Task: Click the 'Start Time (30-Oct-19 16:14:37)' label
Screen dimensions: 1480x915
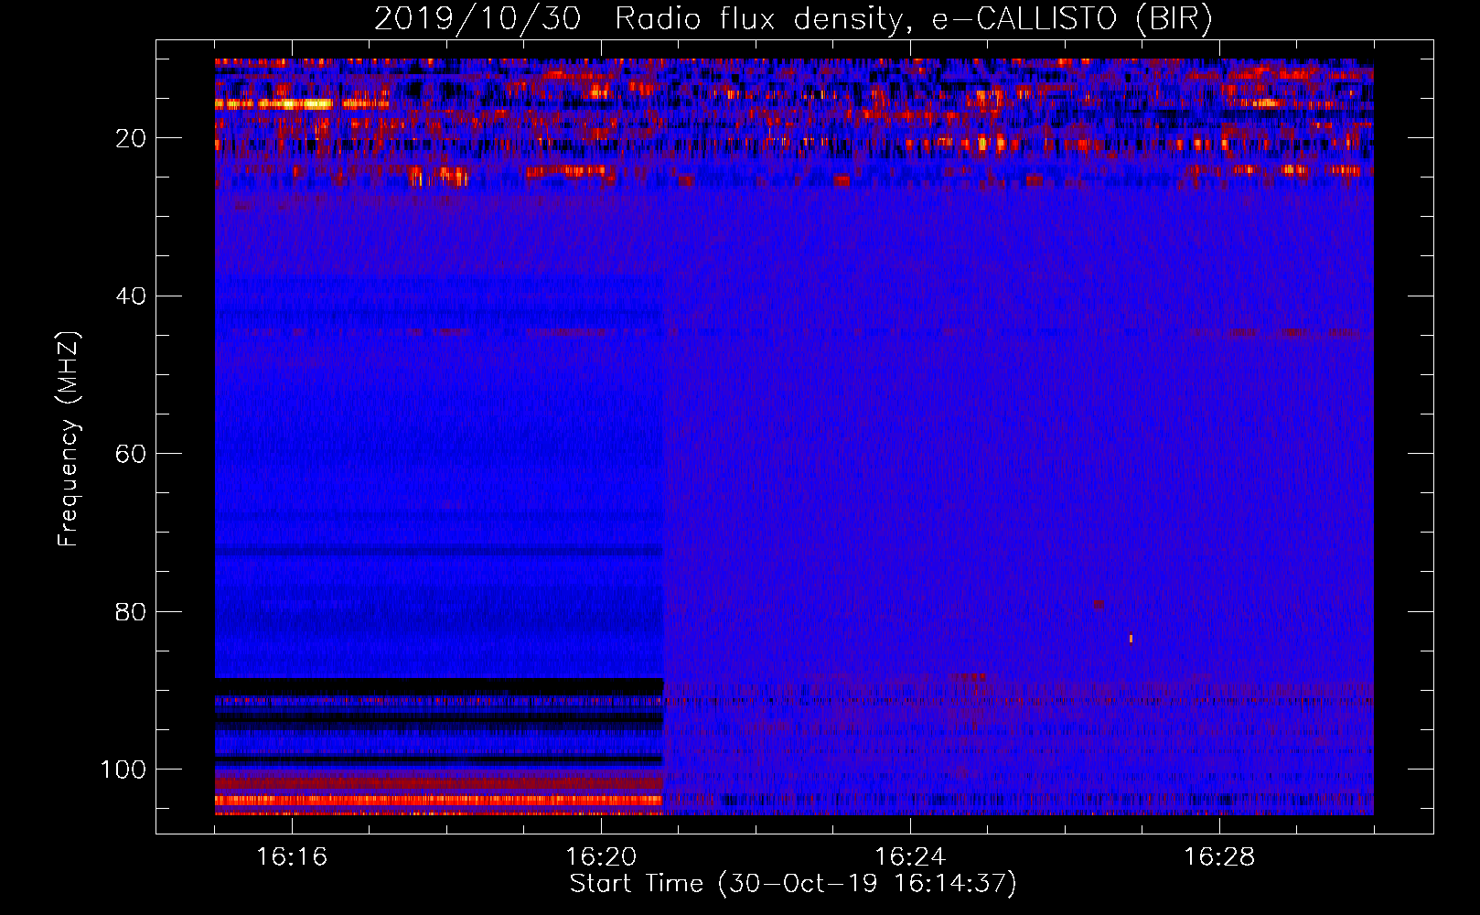Action: (793, 884)
